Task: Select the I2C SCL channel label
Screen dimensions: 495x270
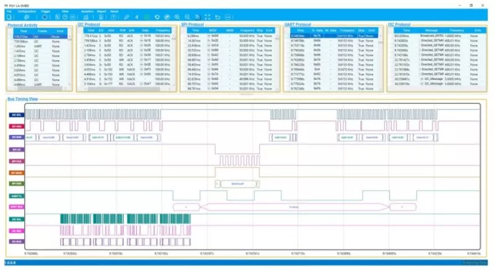Action: pyautogui.click(x=15, y=115)
